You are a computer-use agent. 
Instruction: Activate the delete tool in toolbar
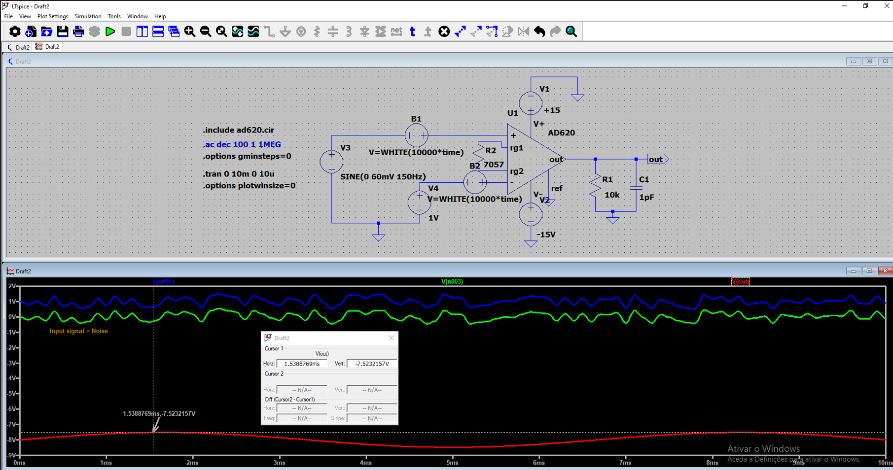click(x=444, y=32)
